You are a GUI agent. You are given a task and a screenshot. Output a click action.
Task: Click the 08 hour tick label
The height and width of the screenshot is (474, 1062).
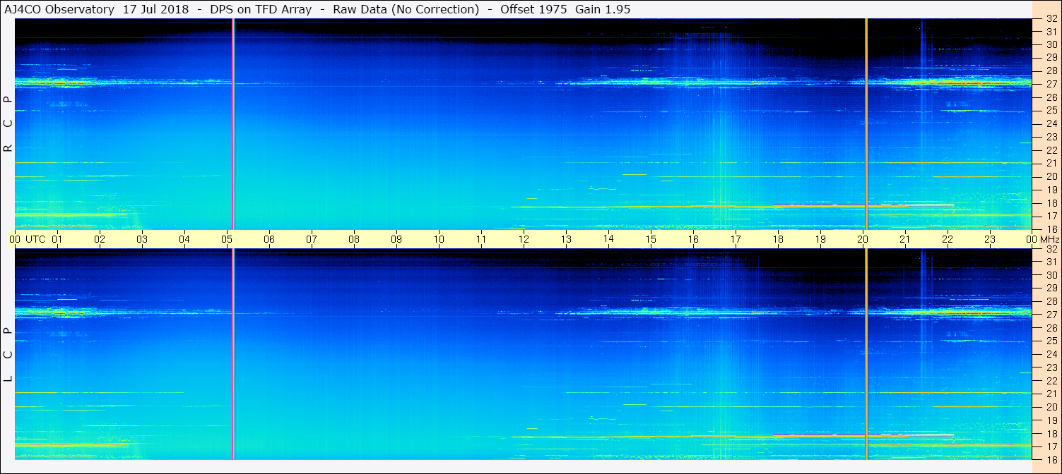(354, 239)
